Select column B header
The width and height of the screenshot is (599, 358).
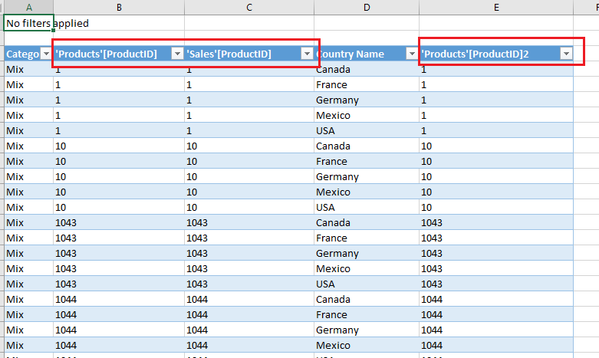(x=119, y=7)
